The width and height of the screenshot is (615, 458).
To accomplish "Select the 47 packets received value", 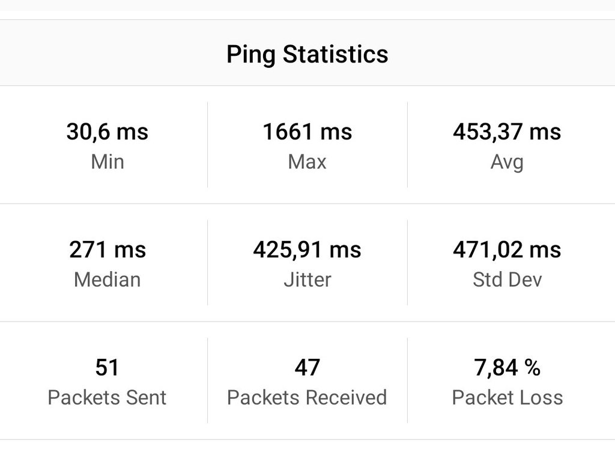I will click(x=307, y=367).
